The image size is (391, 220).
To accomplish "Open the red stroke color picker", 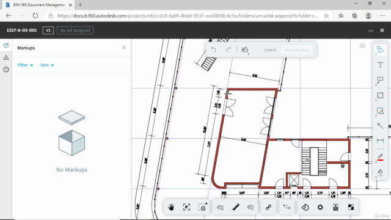I will [x=380, y=157].
